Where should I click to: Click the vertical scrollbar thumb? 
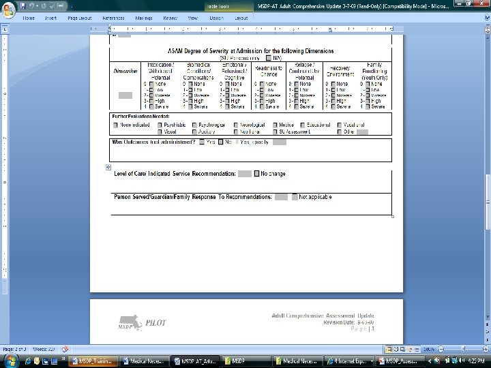click(488, 201)
